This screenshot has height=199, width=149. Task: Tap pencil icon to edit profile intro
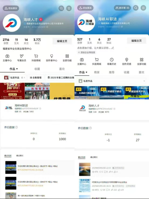pyautogui.click(x=113, y=48)
